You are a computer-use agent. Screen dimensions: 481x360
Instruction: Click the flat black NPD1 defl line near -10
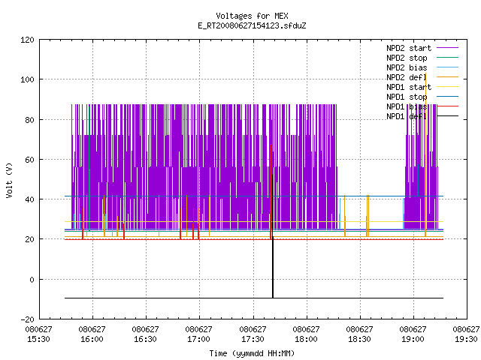254,298
